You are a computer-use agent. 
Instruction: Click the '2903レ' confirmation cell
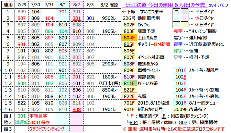109,64
